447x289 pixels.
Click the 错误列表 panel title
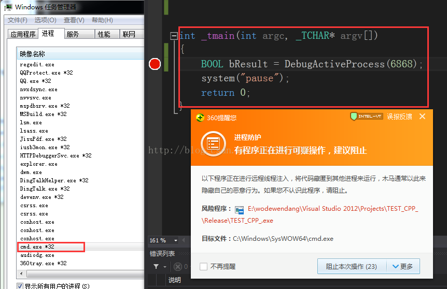(162, 254)
